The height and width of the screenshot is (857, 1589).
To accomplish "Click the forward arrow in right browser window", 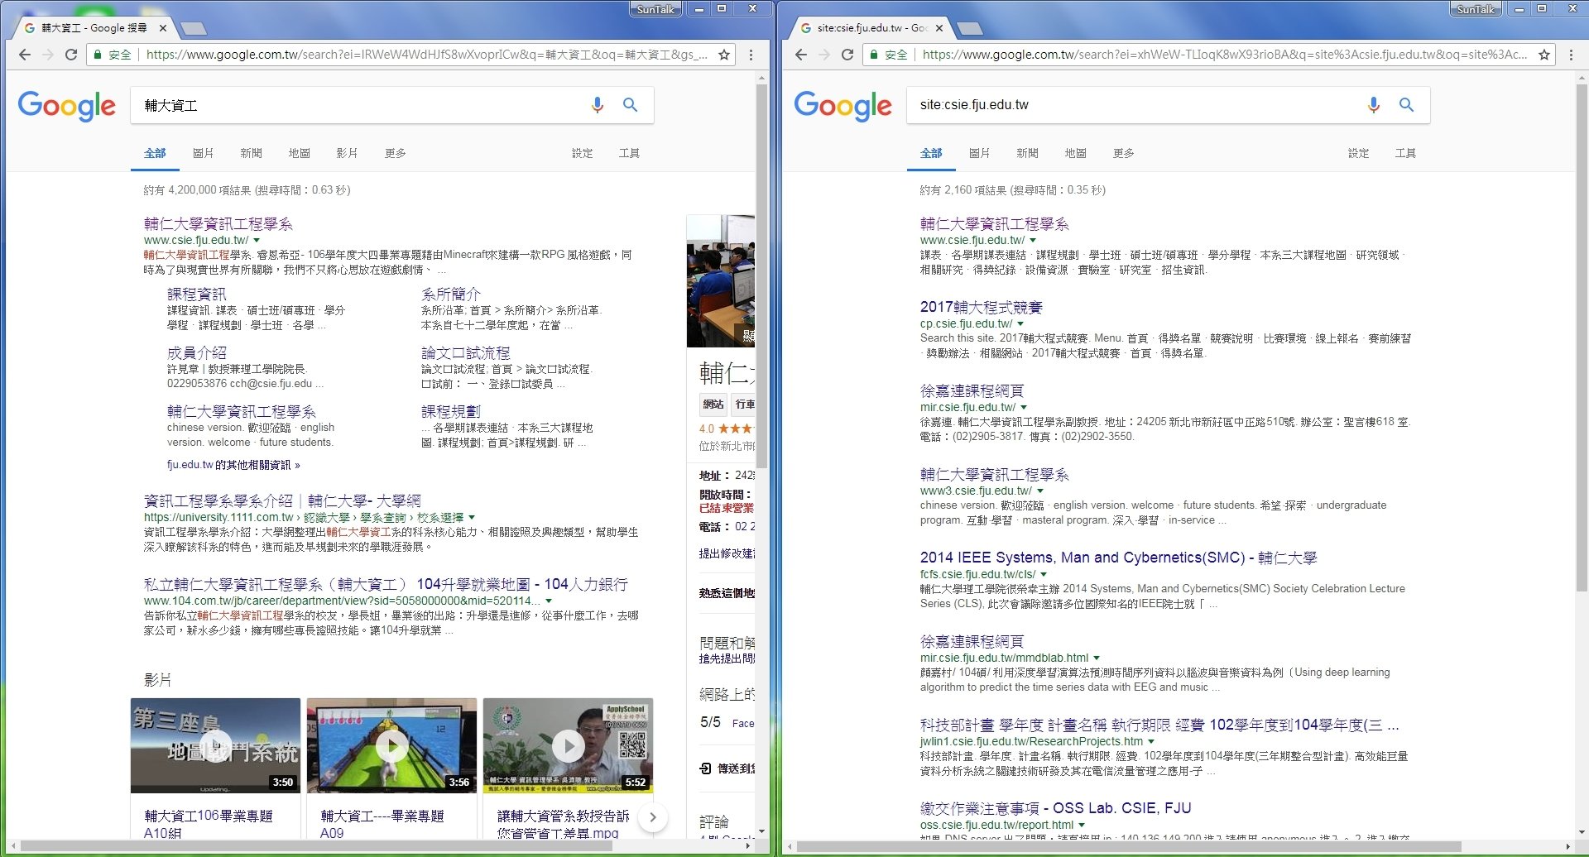I will pyautogui.click(x=824, y=55).
